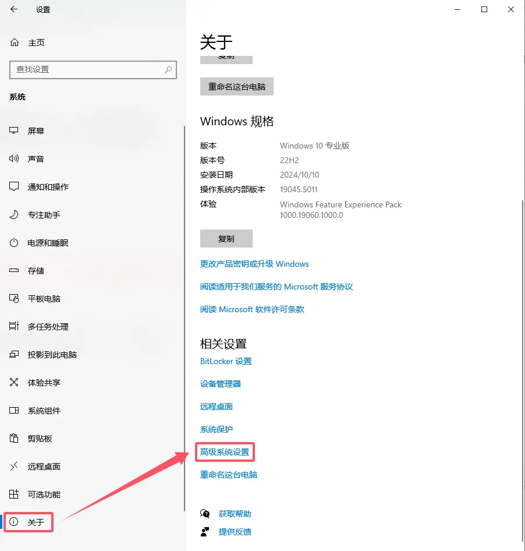Open 高级系统设置 link

225,451
